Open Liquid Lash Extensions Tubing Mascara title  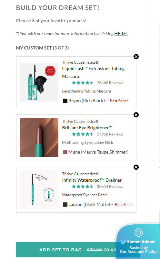(93, 72)
